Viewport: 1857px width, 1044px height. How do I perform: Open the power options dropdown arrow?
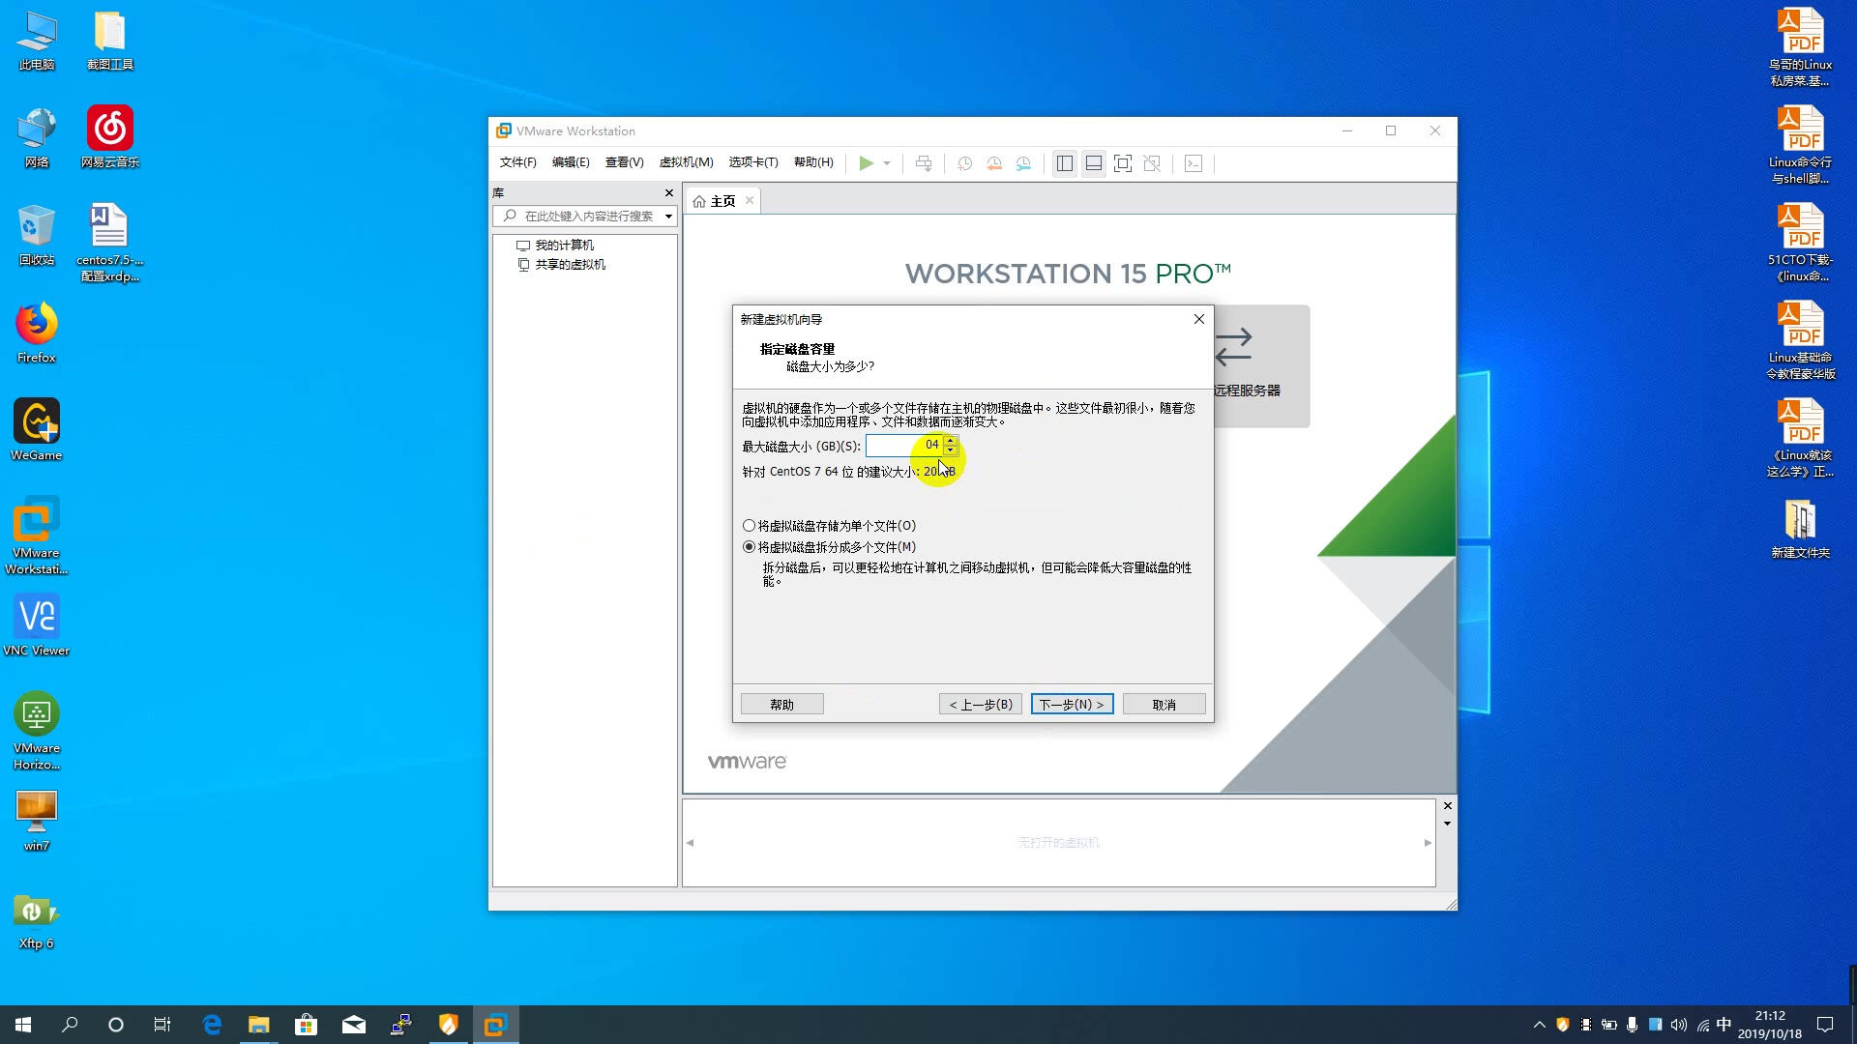click(887, 163)
